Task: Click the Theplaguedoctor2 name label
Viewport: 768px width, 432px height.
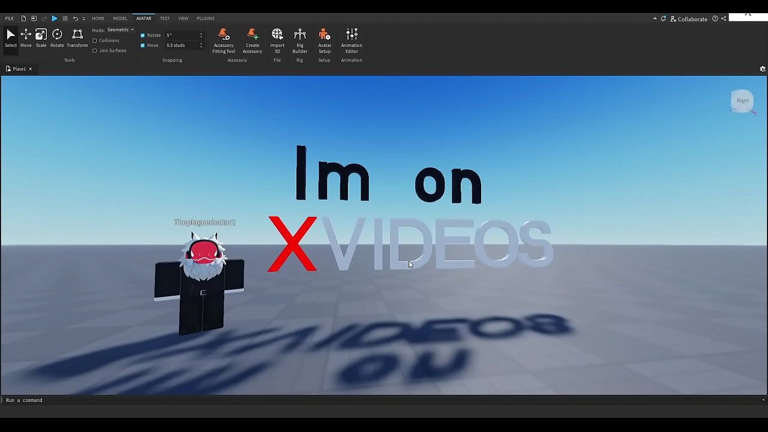Action: coord(205,223)
